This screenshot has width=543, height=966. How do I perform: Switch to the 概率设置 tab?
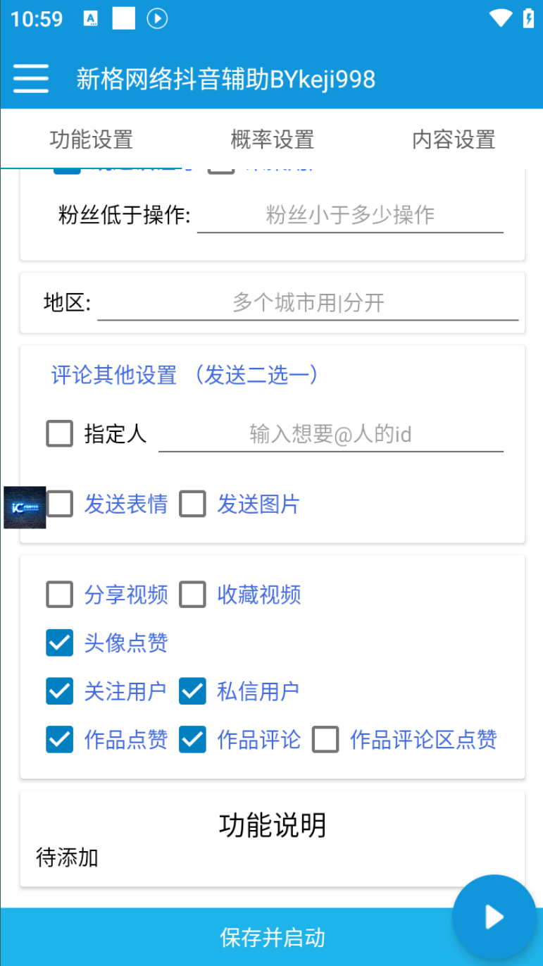[272, 140]
